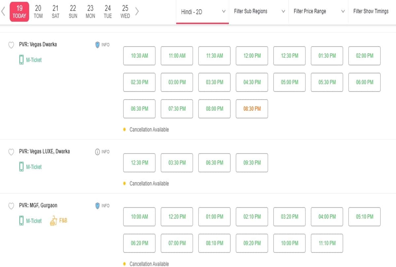This screenshot has width=396, height=267.
Task: Book the 08:30 PM show at Vegas Dwarka
Action: (252, 109)
